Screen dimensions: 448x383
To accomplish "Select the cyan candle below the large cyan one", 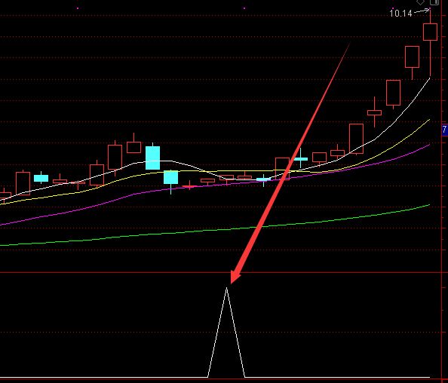I will point(171,177).
